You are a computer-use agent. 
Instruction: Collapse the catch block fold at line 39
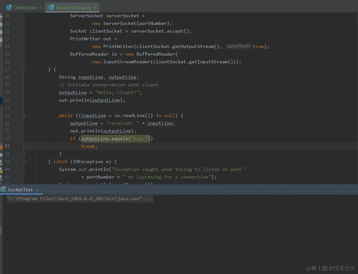(x=24, y=162)
